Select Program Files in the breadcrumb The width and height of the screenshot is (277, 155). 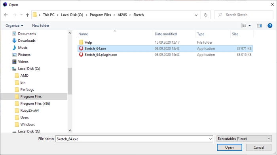pyautogui.click(x=101, y=15)
